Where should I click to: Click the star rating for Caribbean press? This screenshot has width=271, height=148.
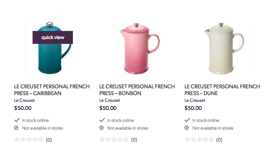tap(29, 140)
